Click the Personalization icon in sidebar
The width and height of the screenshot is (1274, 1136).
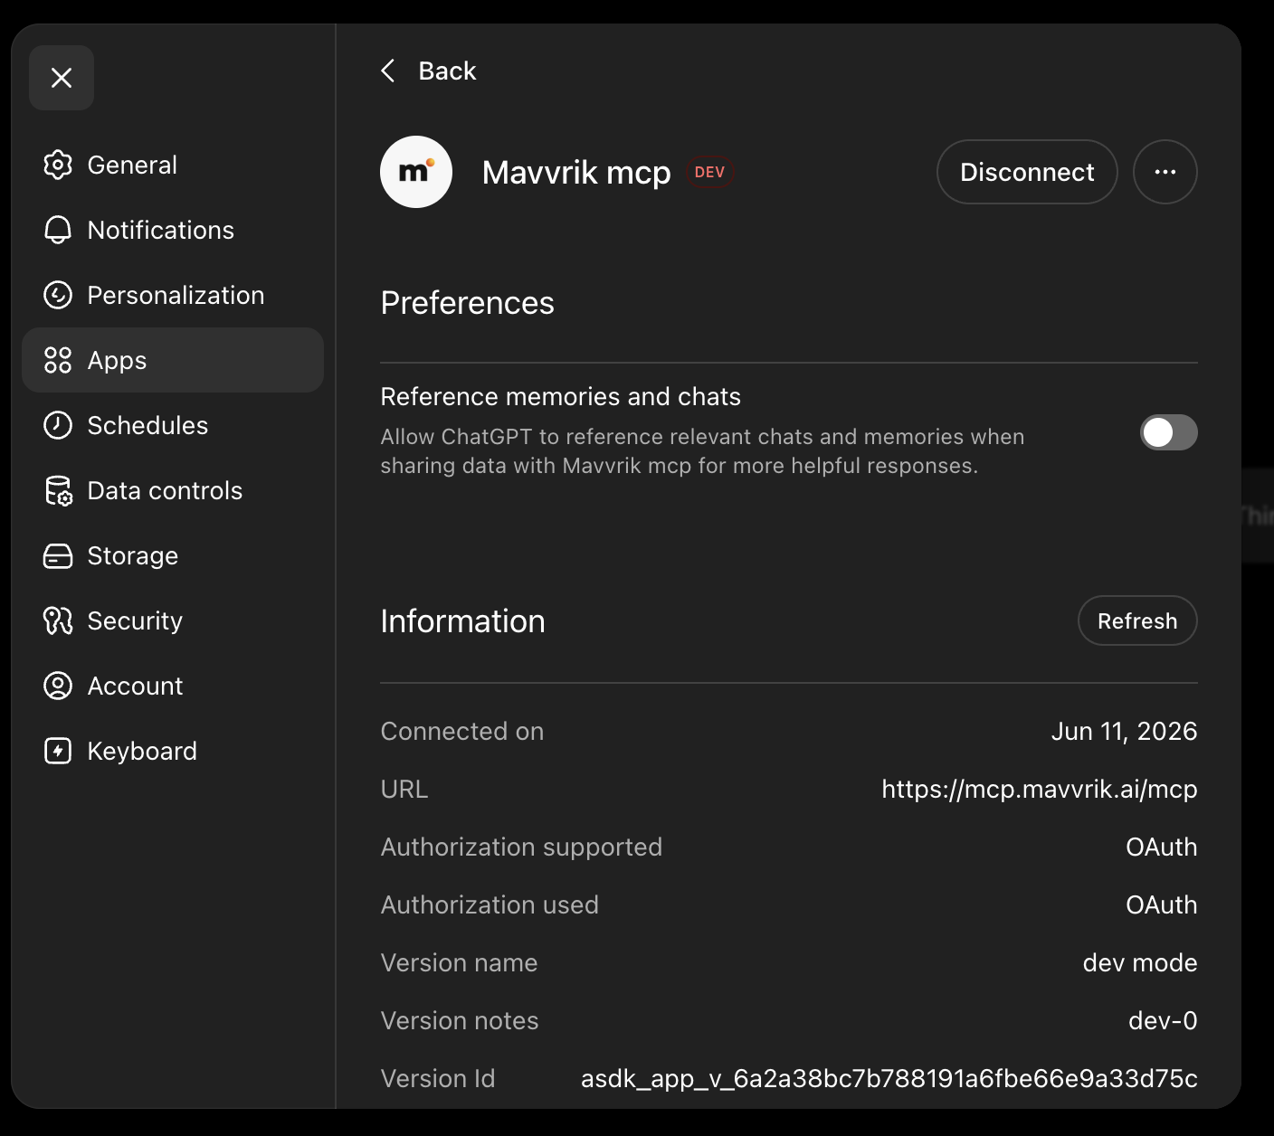point(58,295)
